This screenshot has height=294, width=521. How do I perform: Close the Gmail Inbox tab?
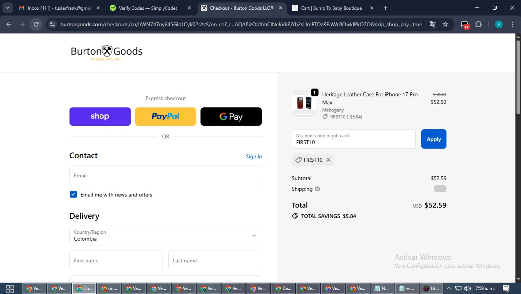point(98,8)
